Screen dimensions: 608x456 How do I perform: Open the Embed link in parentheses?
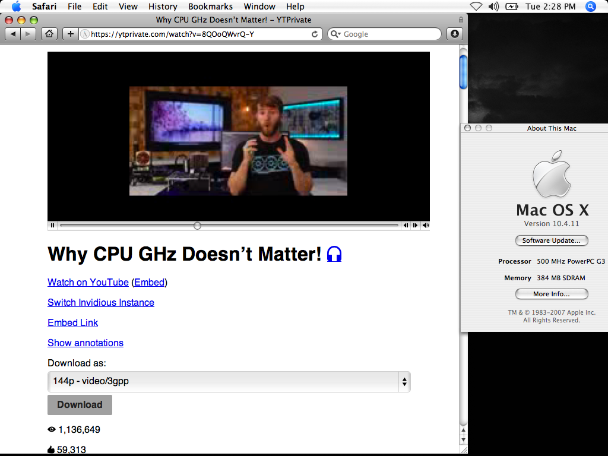point(149,282)
